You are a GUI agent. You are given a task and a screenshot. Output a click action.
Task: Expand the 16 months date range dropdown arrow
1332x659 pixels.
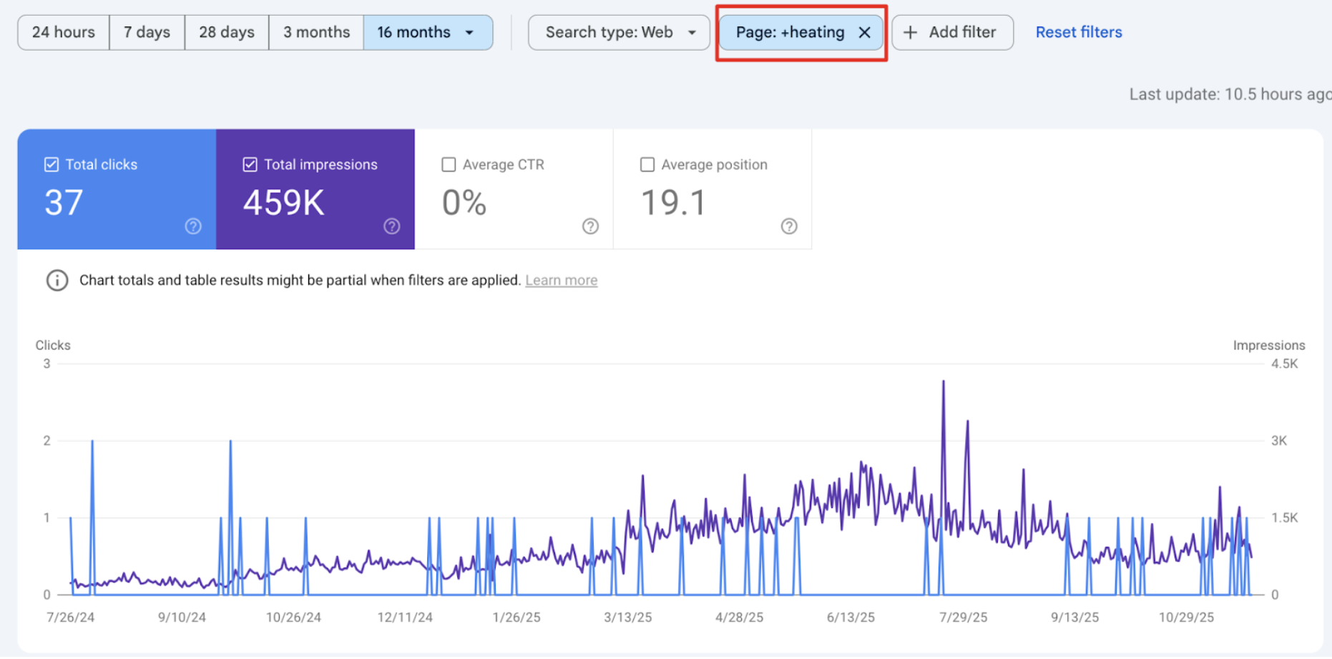pos(469,33)
